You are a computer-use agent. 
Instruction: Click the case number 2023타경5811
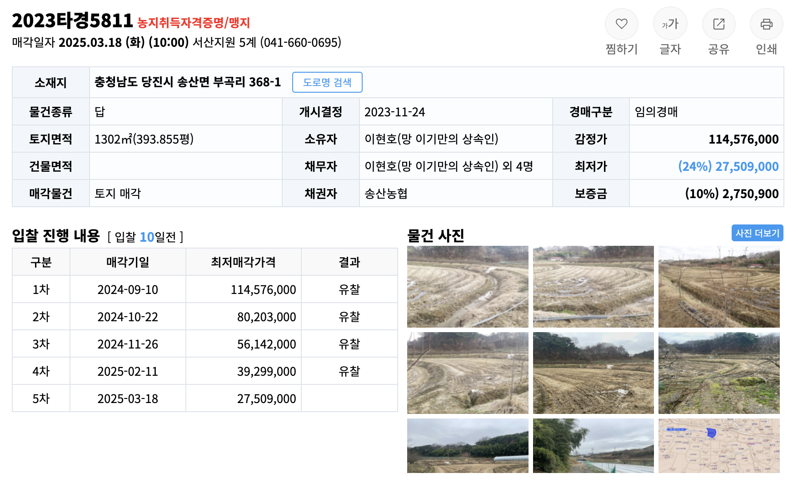click(x=72, y=20)
